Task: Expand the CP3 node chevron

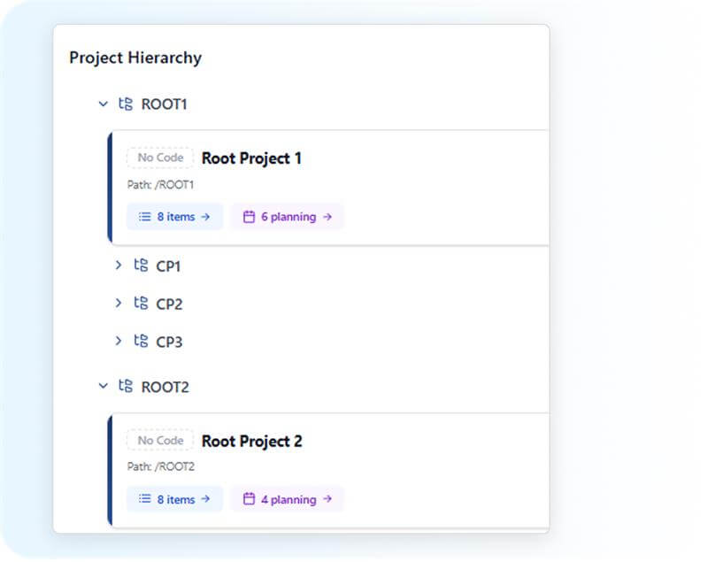Action: click(x=118, y=341)
